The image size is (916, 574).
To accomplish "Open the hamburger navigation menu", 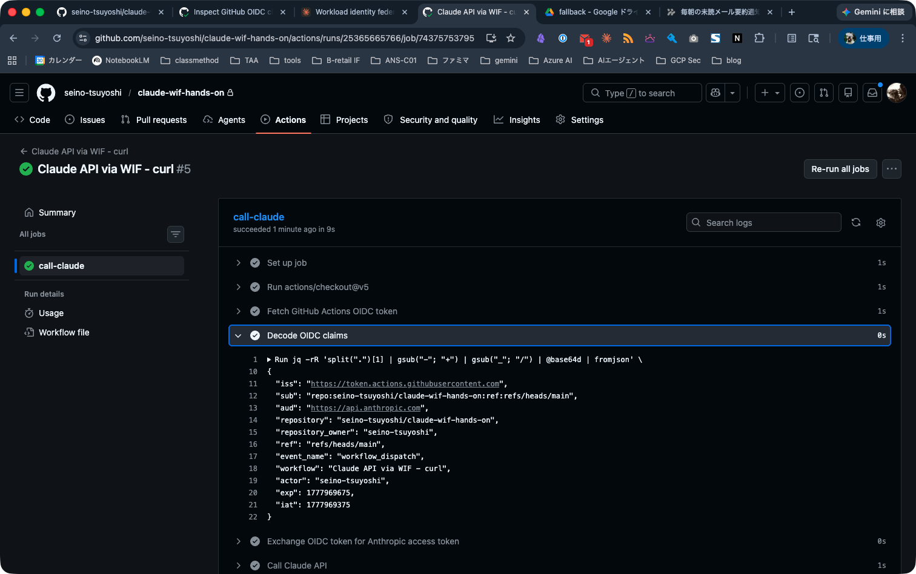I will (19, 93).
